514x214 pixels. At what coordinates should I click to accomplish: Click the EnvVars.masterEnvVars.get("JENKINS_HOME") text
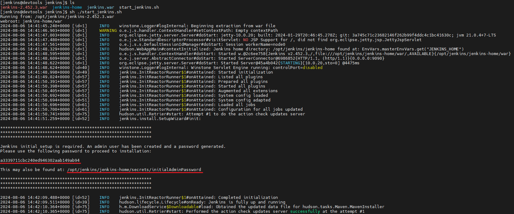[413, 49]
